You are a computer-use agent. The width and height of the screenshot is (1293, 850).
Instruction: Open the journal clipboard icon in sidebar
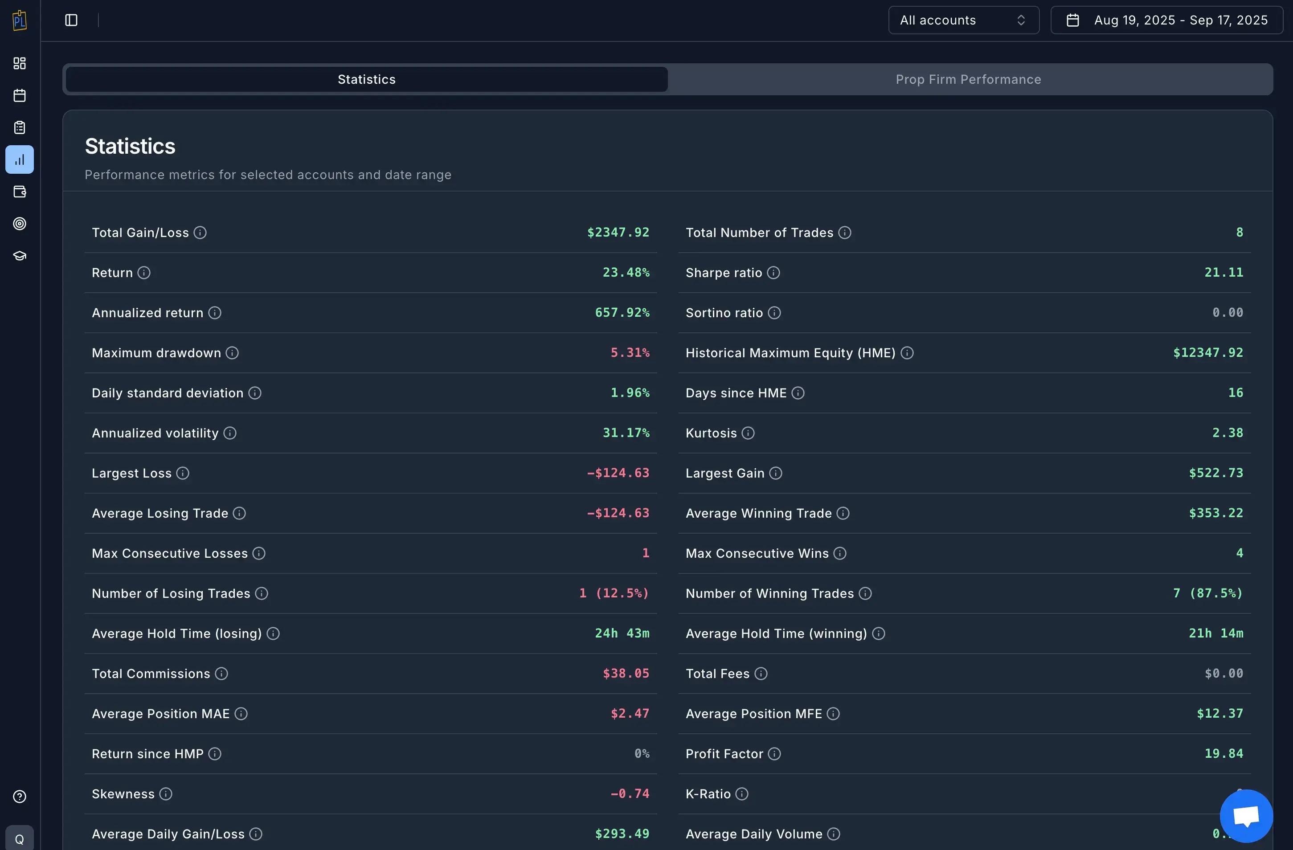20,127
